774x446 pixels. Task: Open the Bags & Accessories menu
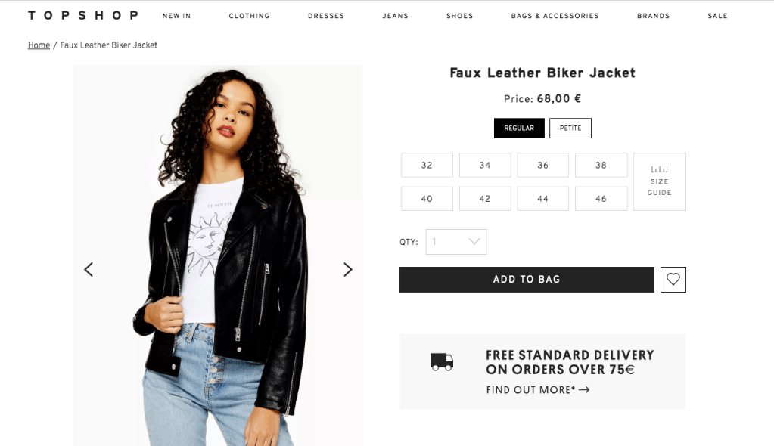[555, 16]
